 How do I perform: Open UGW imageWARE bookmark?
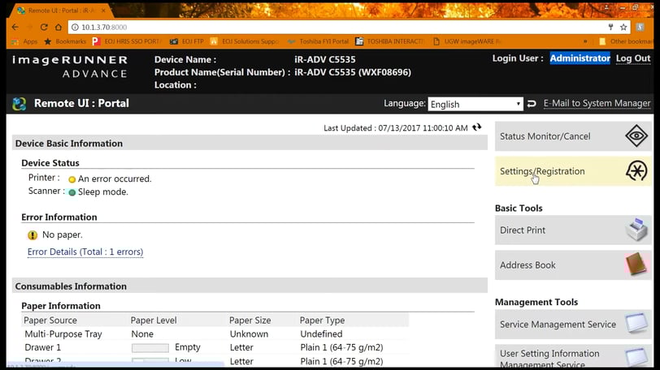pos(467,41)
